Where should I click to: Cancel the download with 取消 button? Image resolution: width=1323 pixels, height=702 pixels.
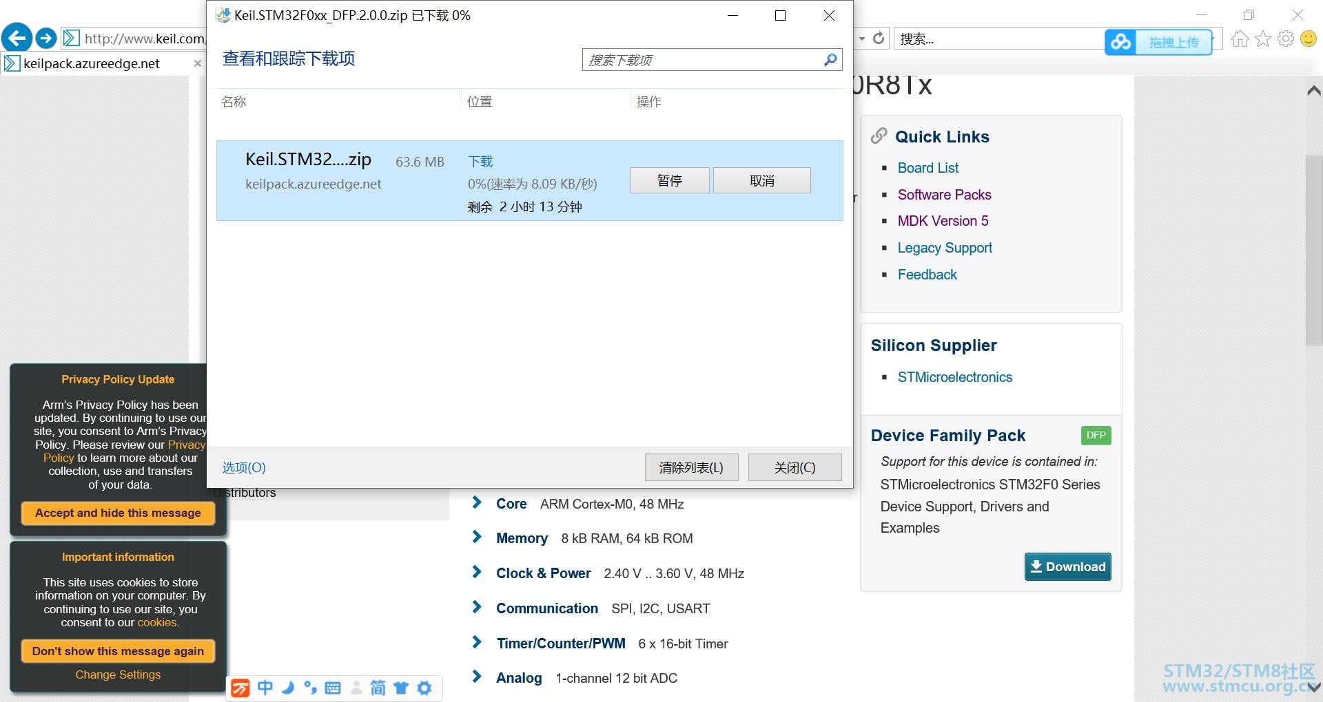tap(761, 180)
